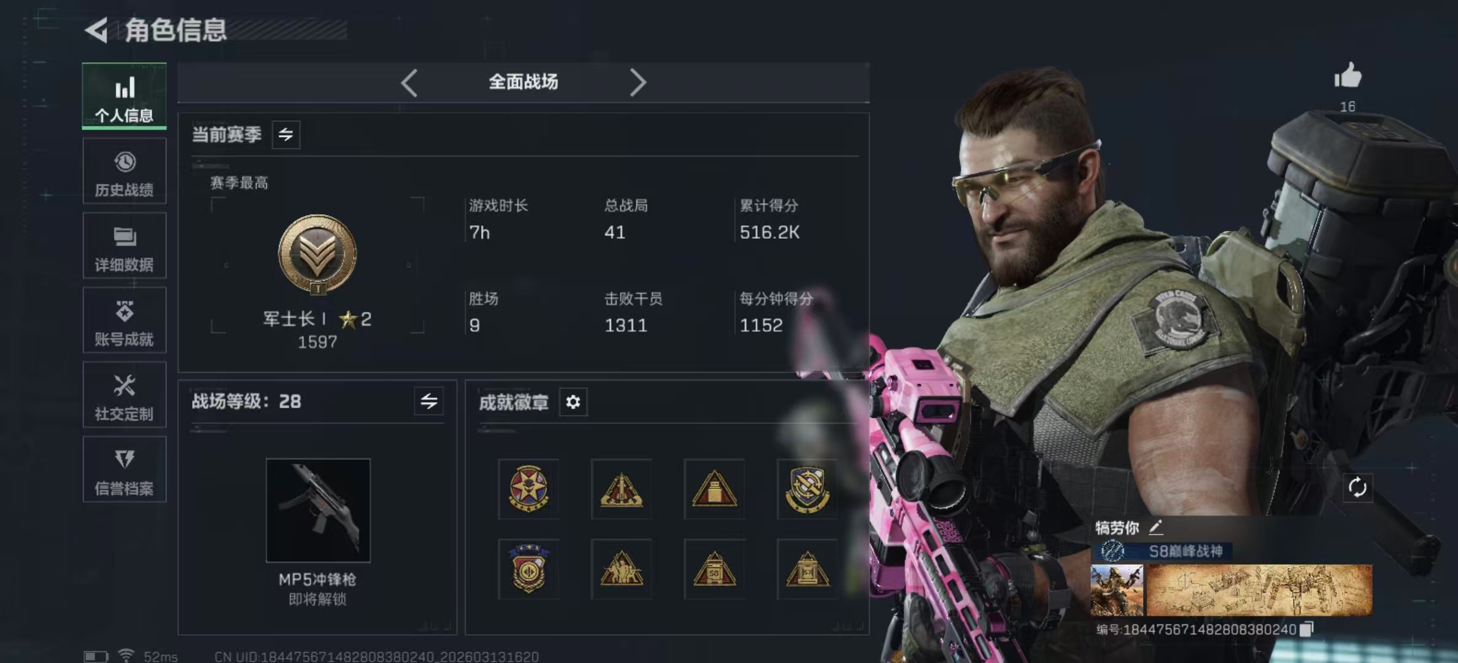1458x663 pixels.
Task: Toggle the battlefield level swap button
Action: tap(429, 401)
